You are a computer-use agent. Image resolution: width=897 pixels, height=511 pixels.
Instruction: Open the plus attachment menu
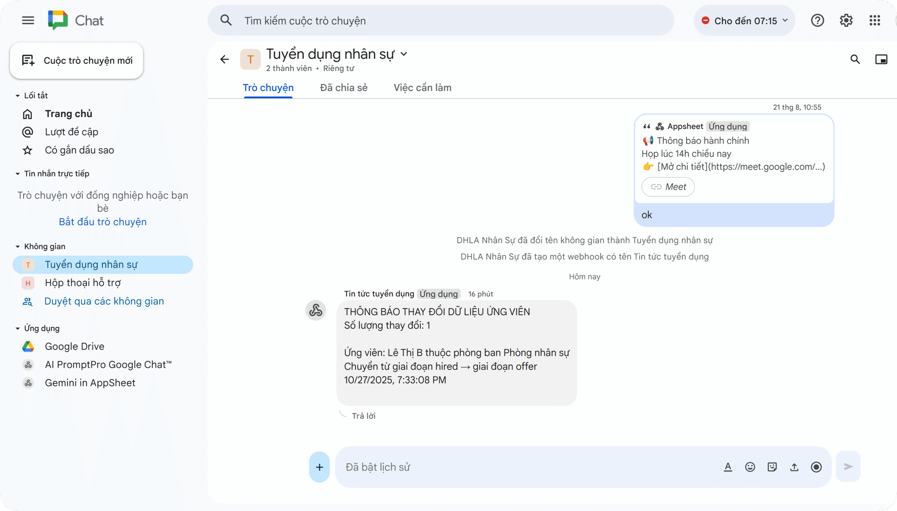[319, 467]
